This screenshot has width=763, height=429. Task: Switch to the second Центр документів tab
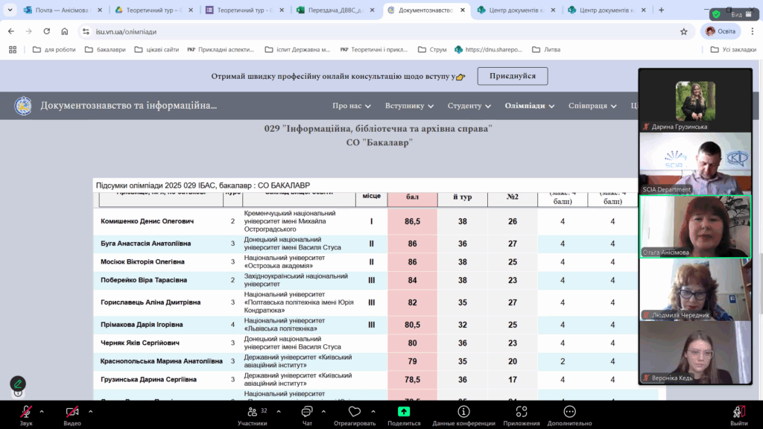(x=607, y=10)
